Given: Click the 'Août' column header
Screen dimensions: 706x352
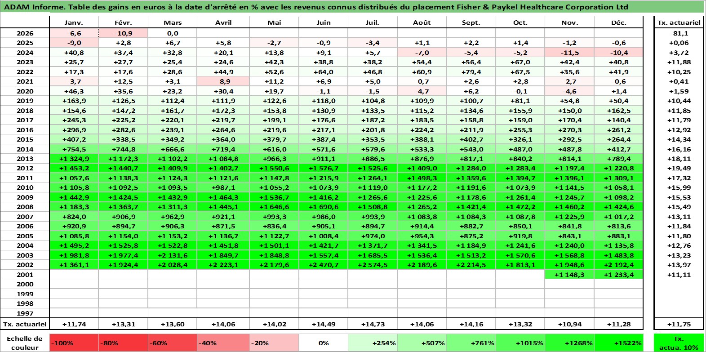Looking at the screenshot, I should tap(422, 22).
